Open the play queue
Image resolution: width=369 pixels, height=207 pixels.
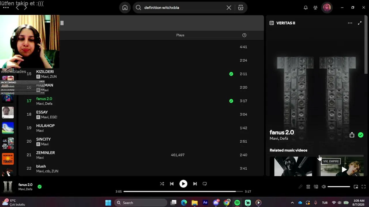pos(308,187)
